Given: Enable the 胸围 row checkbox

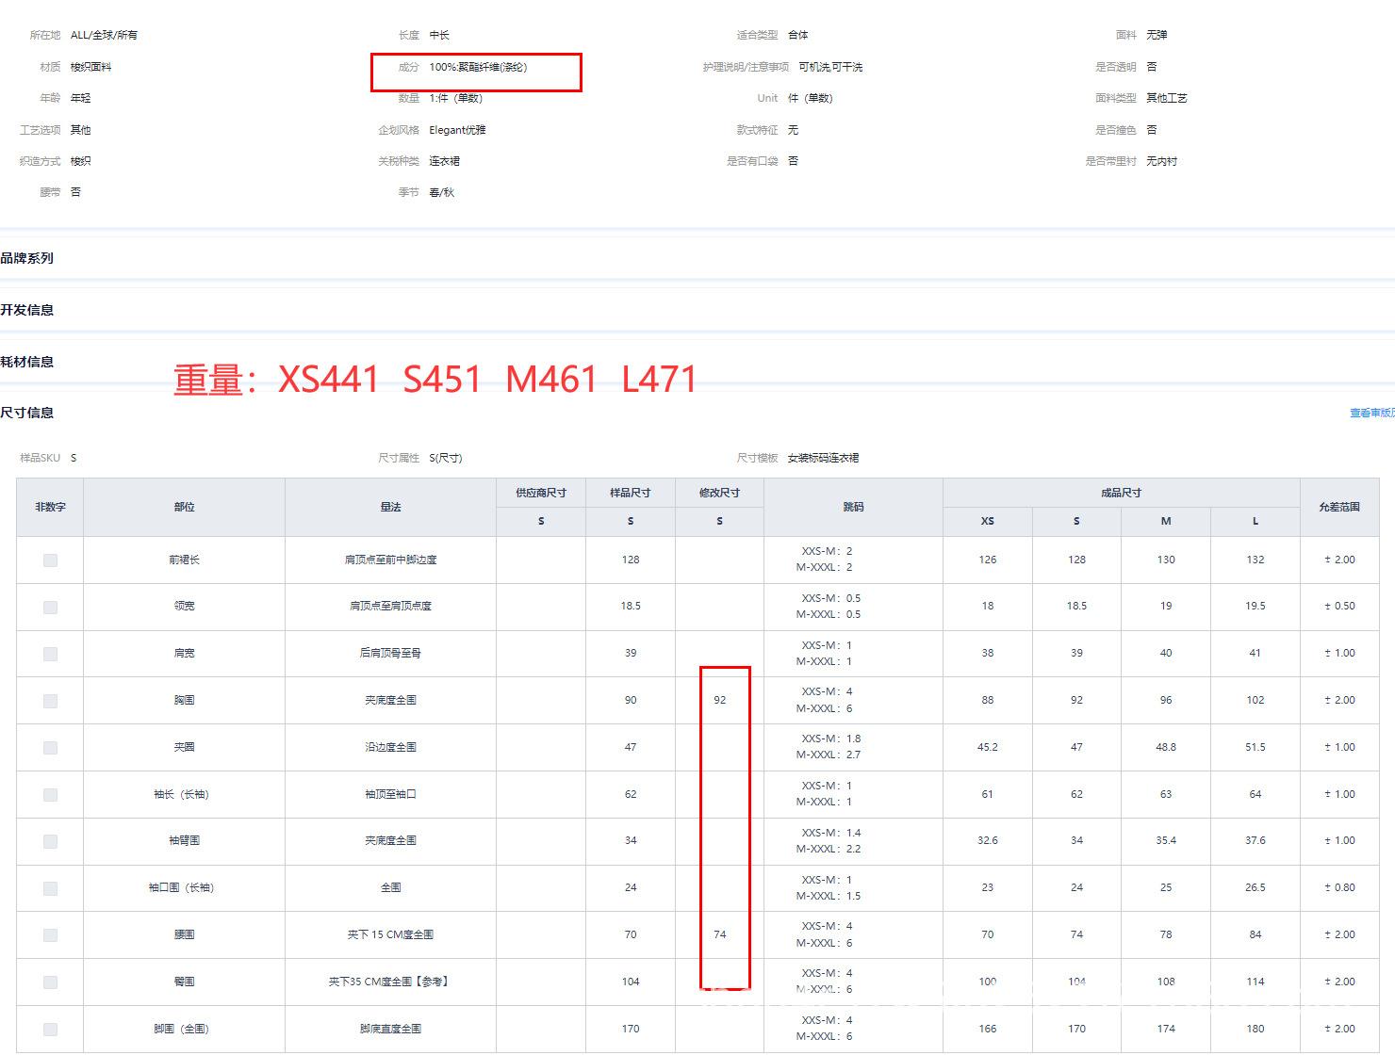Looking at the screenshot, I should tap(50, 701).
